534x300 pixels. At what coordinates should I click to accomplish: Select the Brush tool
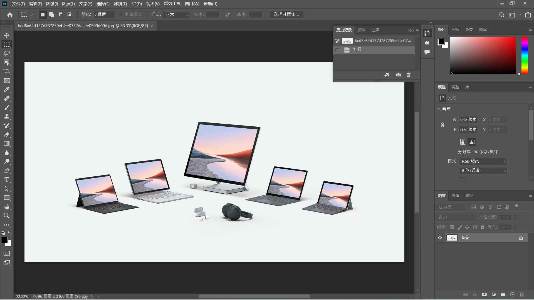(x=7, y=107)
